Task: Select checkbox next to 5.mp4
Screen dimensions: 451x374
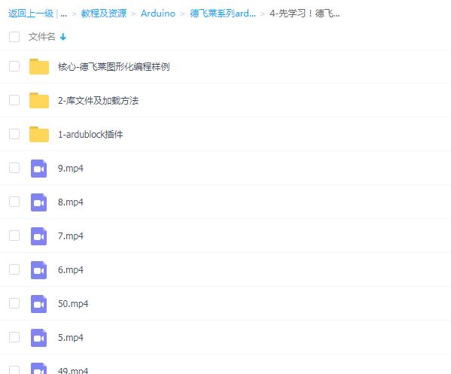Action: click(14, 337)
